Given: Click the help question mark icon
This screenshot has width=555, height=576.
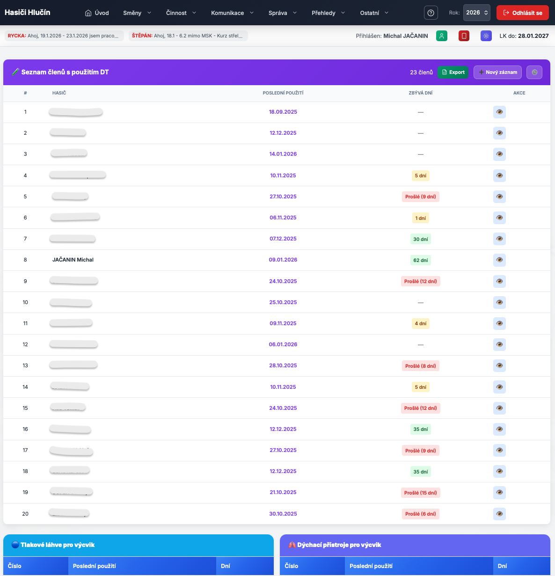Looking at the screenshot, I should [431, 13].
